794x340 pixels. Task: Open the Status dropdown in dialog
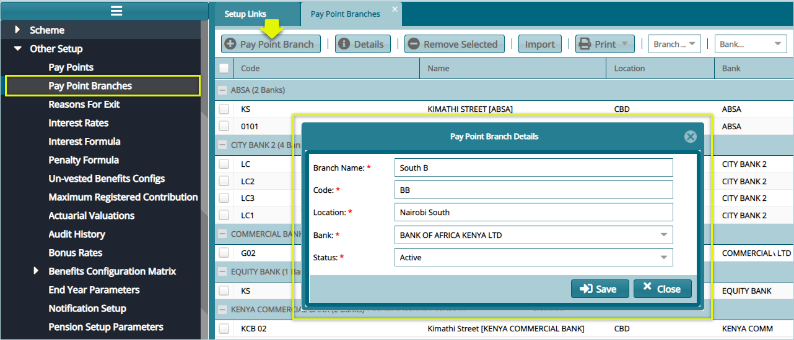pos(664,257)
